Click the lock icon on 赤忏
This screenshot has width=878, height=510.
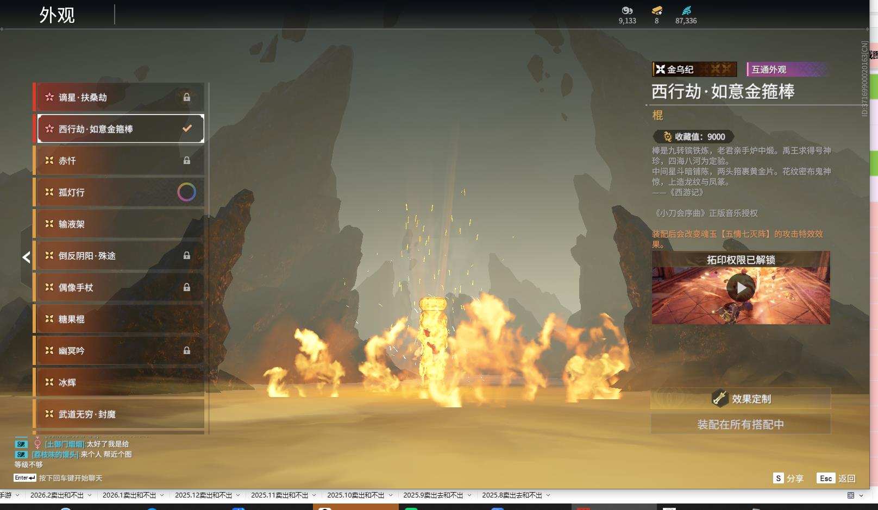187,161
